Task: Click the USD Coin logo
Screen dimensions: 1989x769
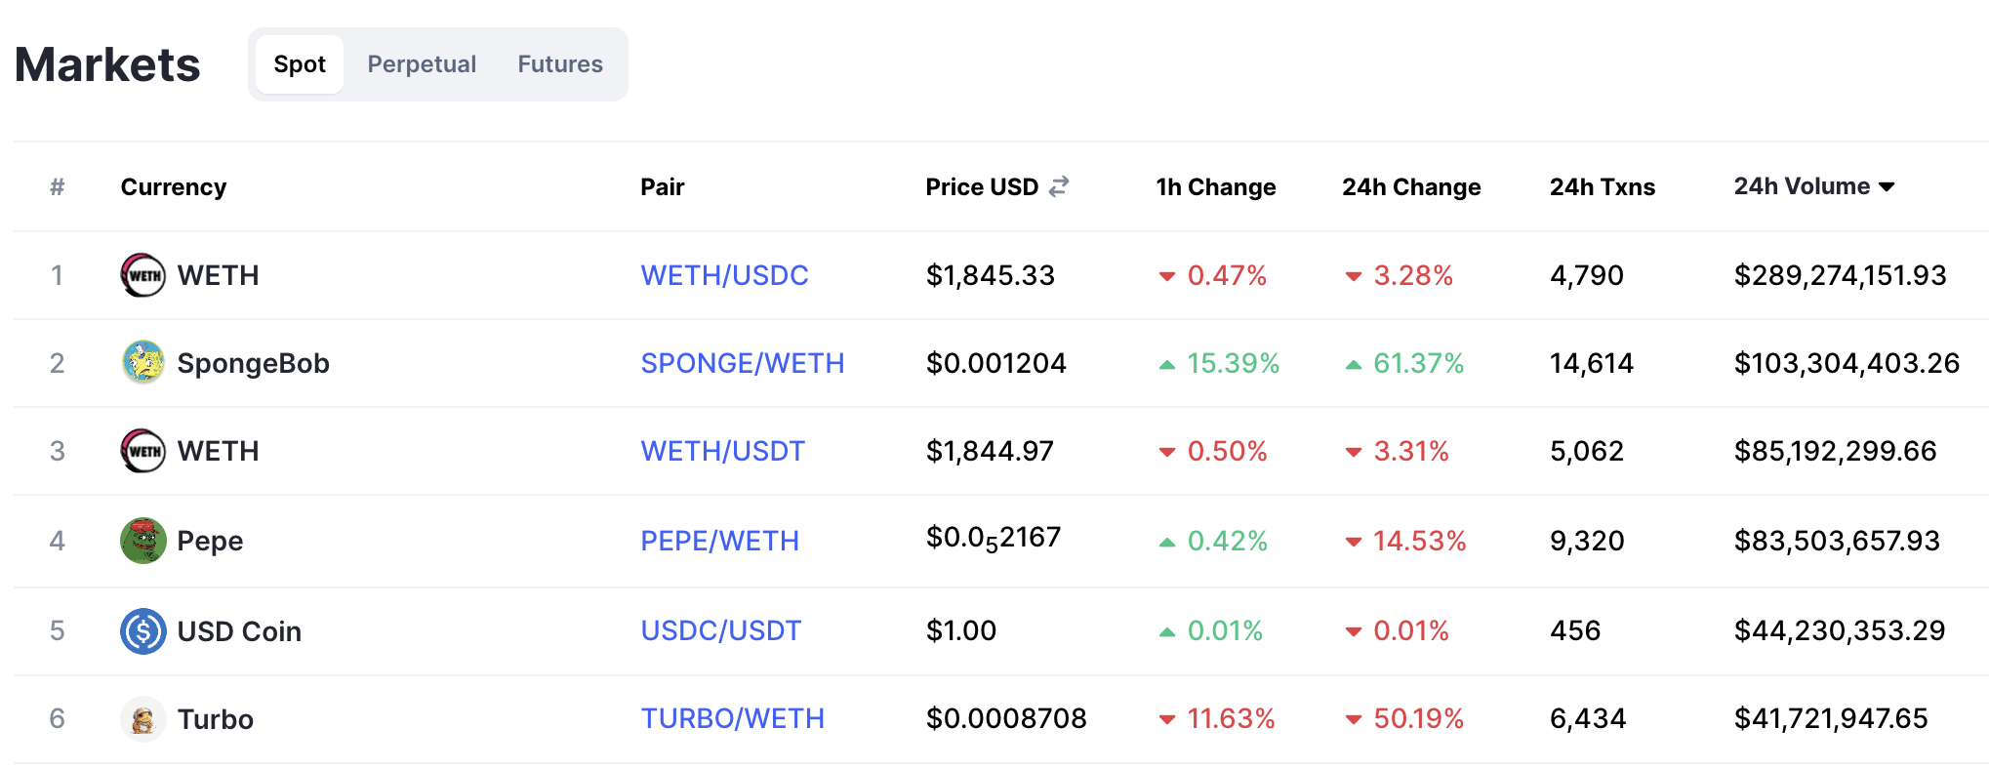Action: click(142, 631)
